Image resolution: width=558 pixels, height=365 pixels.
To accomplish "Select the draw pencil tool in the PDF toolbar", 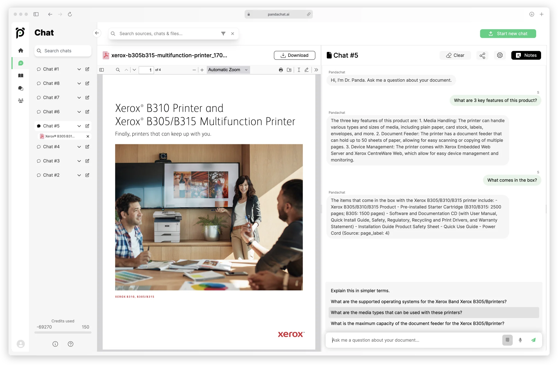I will coord(307,70).
